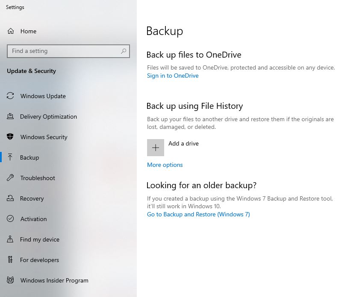Click the Activation checkmark circle icon
345x297 pixels.
[10, 218]
